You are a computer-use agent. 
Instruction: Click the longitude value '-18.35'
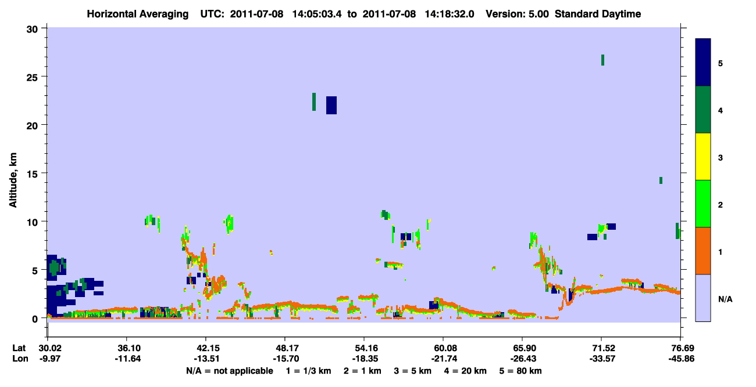[364, 359]
